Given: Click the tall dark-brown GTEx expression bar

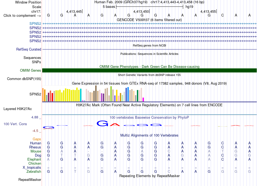Looking at the screenshot, I should [x=96, y=94].
